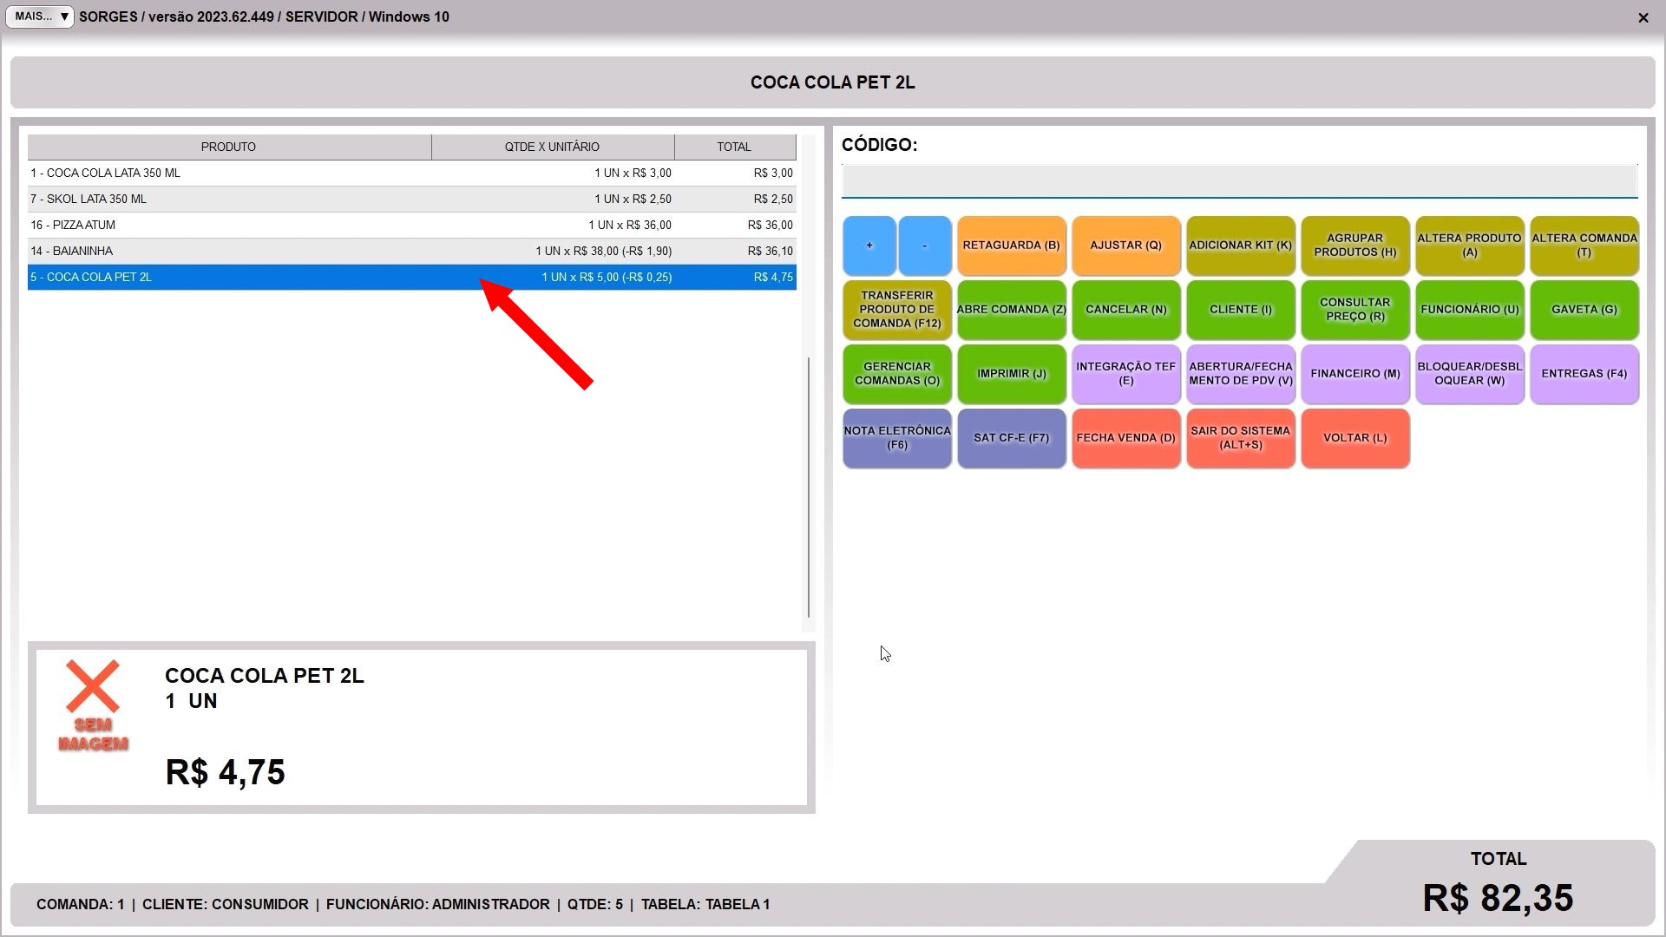The image size is (1666, 937).
Task: Click ABRE COMANDA (Z)
Action: (1011, 310)
